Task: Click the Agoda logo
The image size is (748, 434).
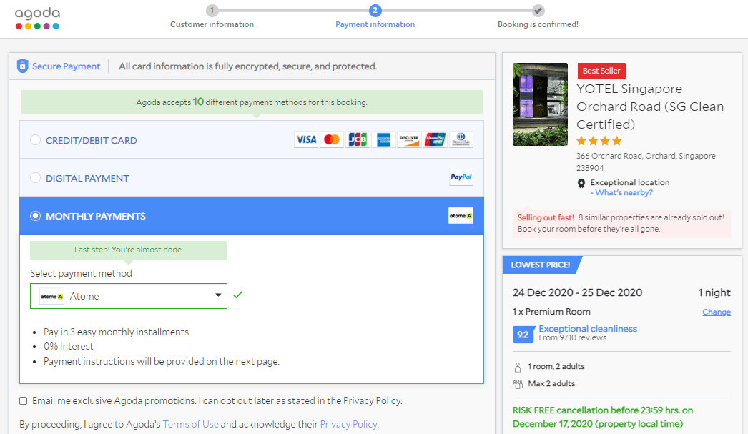Action: [x=37, y=19]
